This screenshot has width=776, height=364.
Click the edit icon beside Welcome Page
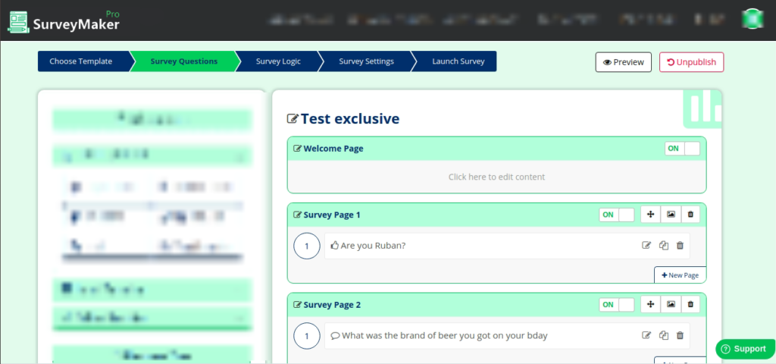coord(297,149)
